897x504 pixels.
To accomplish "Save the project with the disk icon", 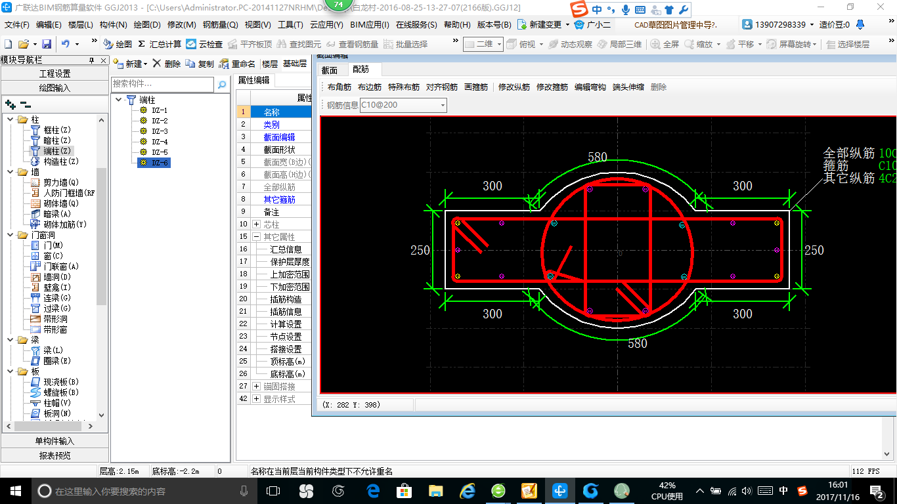I will (47, 44).
